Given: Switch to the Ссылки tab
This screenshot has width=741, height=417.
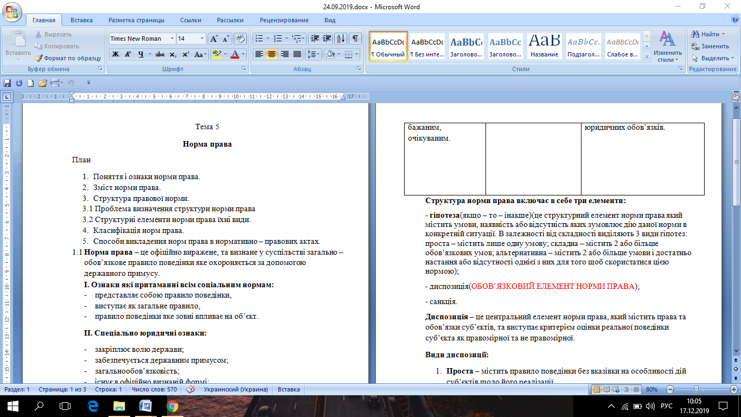Looking at the screenshot, I should [190, 20].
